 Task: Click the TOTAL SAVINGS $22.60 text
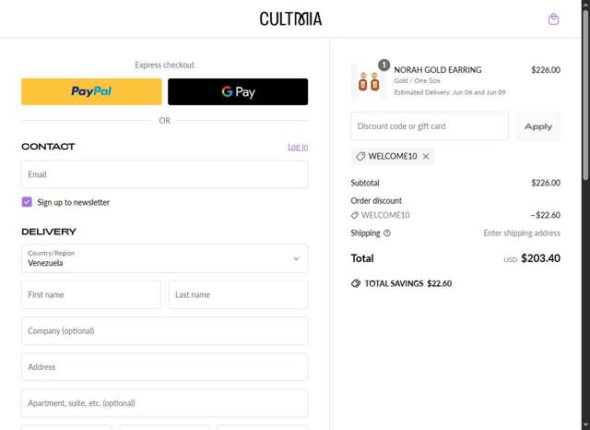[x=408, y=283]
